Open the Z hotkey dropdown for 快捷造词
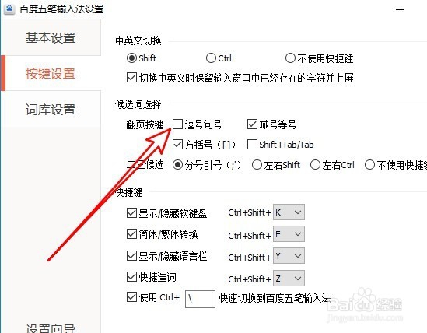The width and height of the screenshot is (427, 333). tap(289, 279)
